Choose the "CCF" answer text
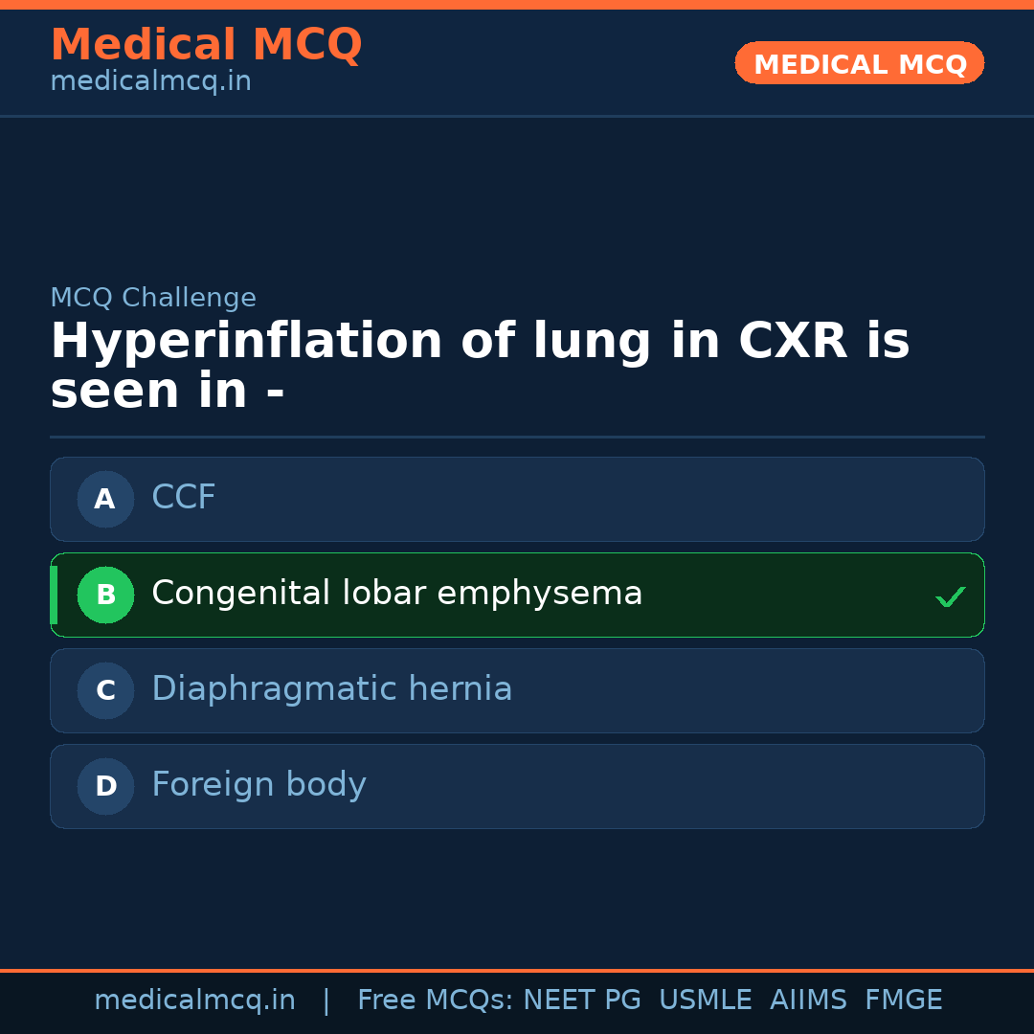Image resolution: width=1034 pixels, height=1034 pixels. pyautogui.click(x=184, y=498)
